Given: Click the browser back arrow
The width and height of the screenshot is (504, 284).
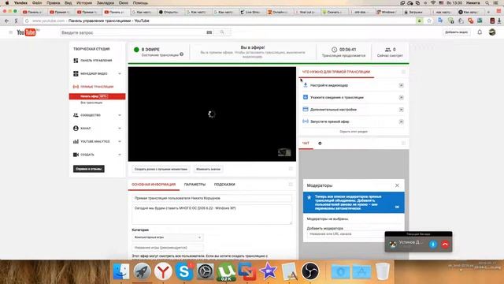Looking at the screenshot, I should click(7, 21).
